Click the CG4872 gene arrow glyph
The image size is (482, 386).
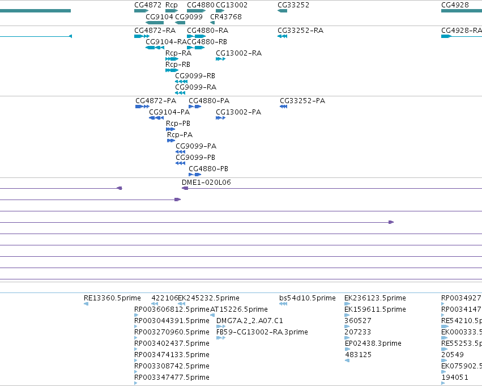142,11
